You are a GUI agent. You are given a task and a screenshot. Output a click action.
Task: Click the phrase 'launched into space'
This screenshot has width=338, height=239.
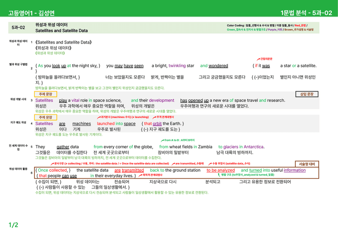coord(116,124)
